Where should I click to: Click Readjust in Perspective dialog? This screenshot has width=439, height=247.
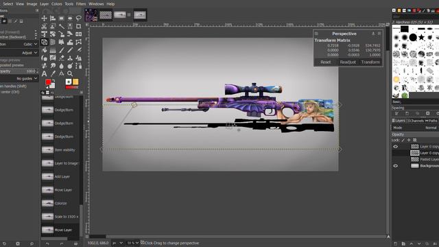(348, 62)
